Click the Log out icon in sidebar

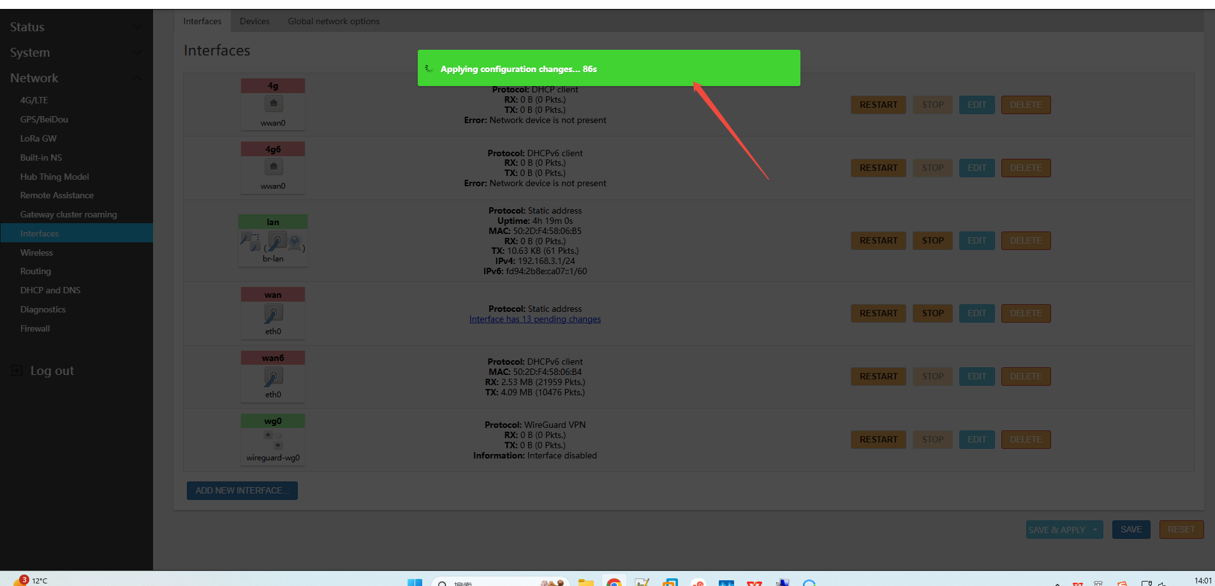click(x=17, y=370)
